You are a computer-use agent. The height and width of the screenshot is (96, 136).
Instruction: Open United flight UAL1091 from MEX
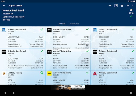pyautogui.click(x=23, y=38)
